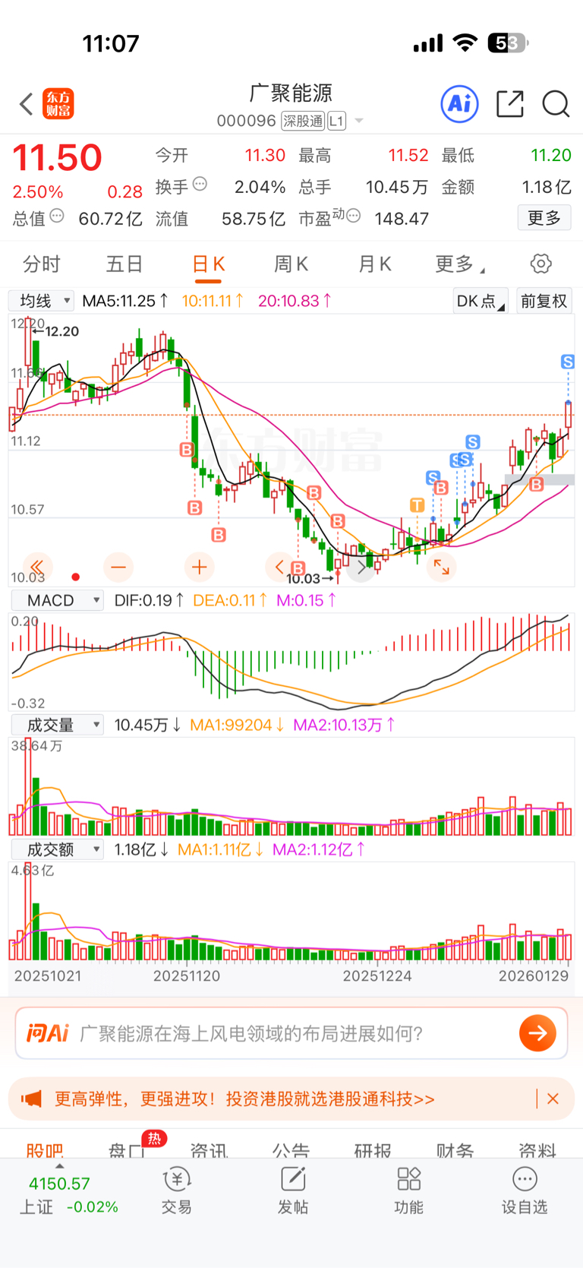Image resolution: width=583 pixels, height=1268 pixels.
Task: Tap the back arrow icon
Action: pyautogui.click(x=27, y=104)
